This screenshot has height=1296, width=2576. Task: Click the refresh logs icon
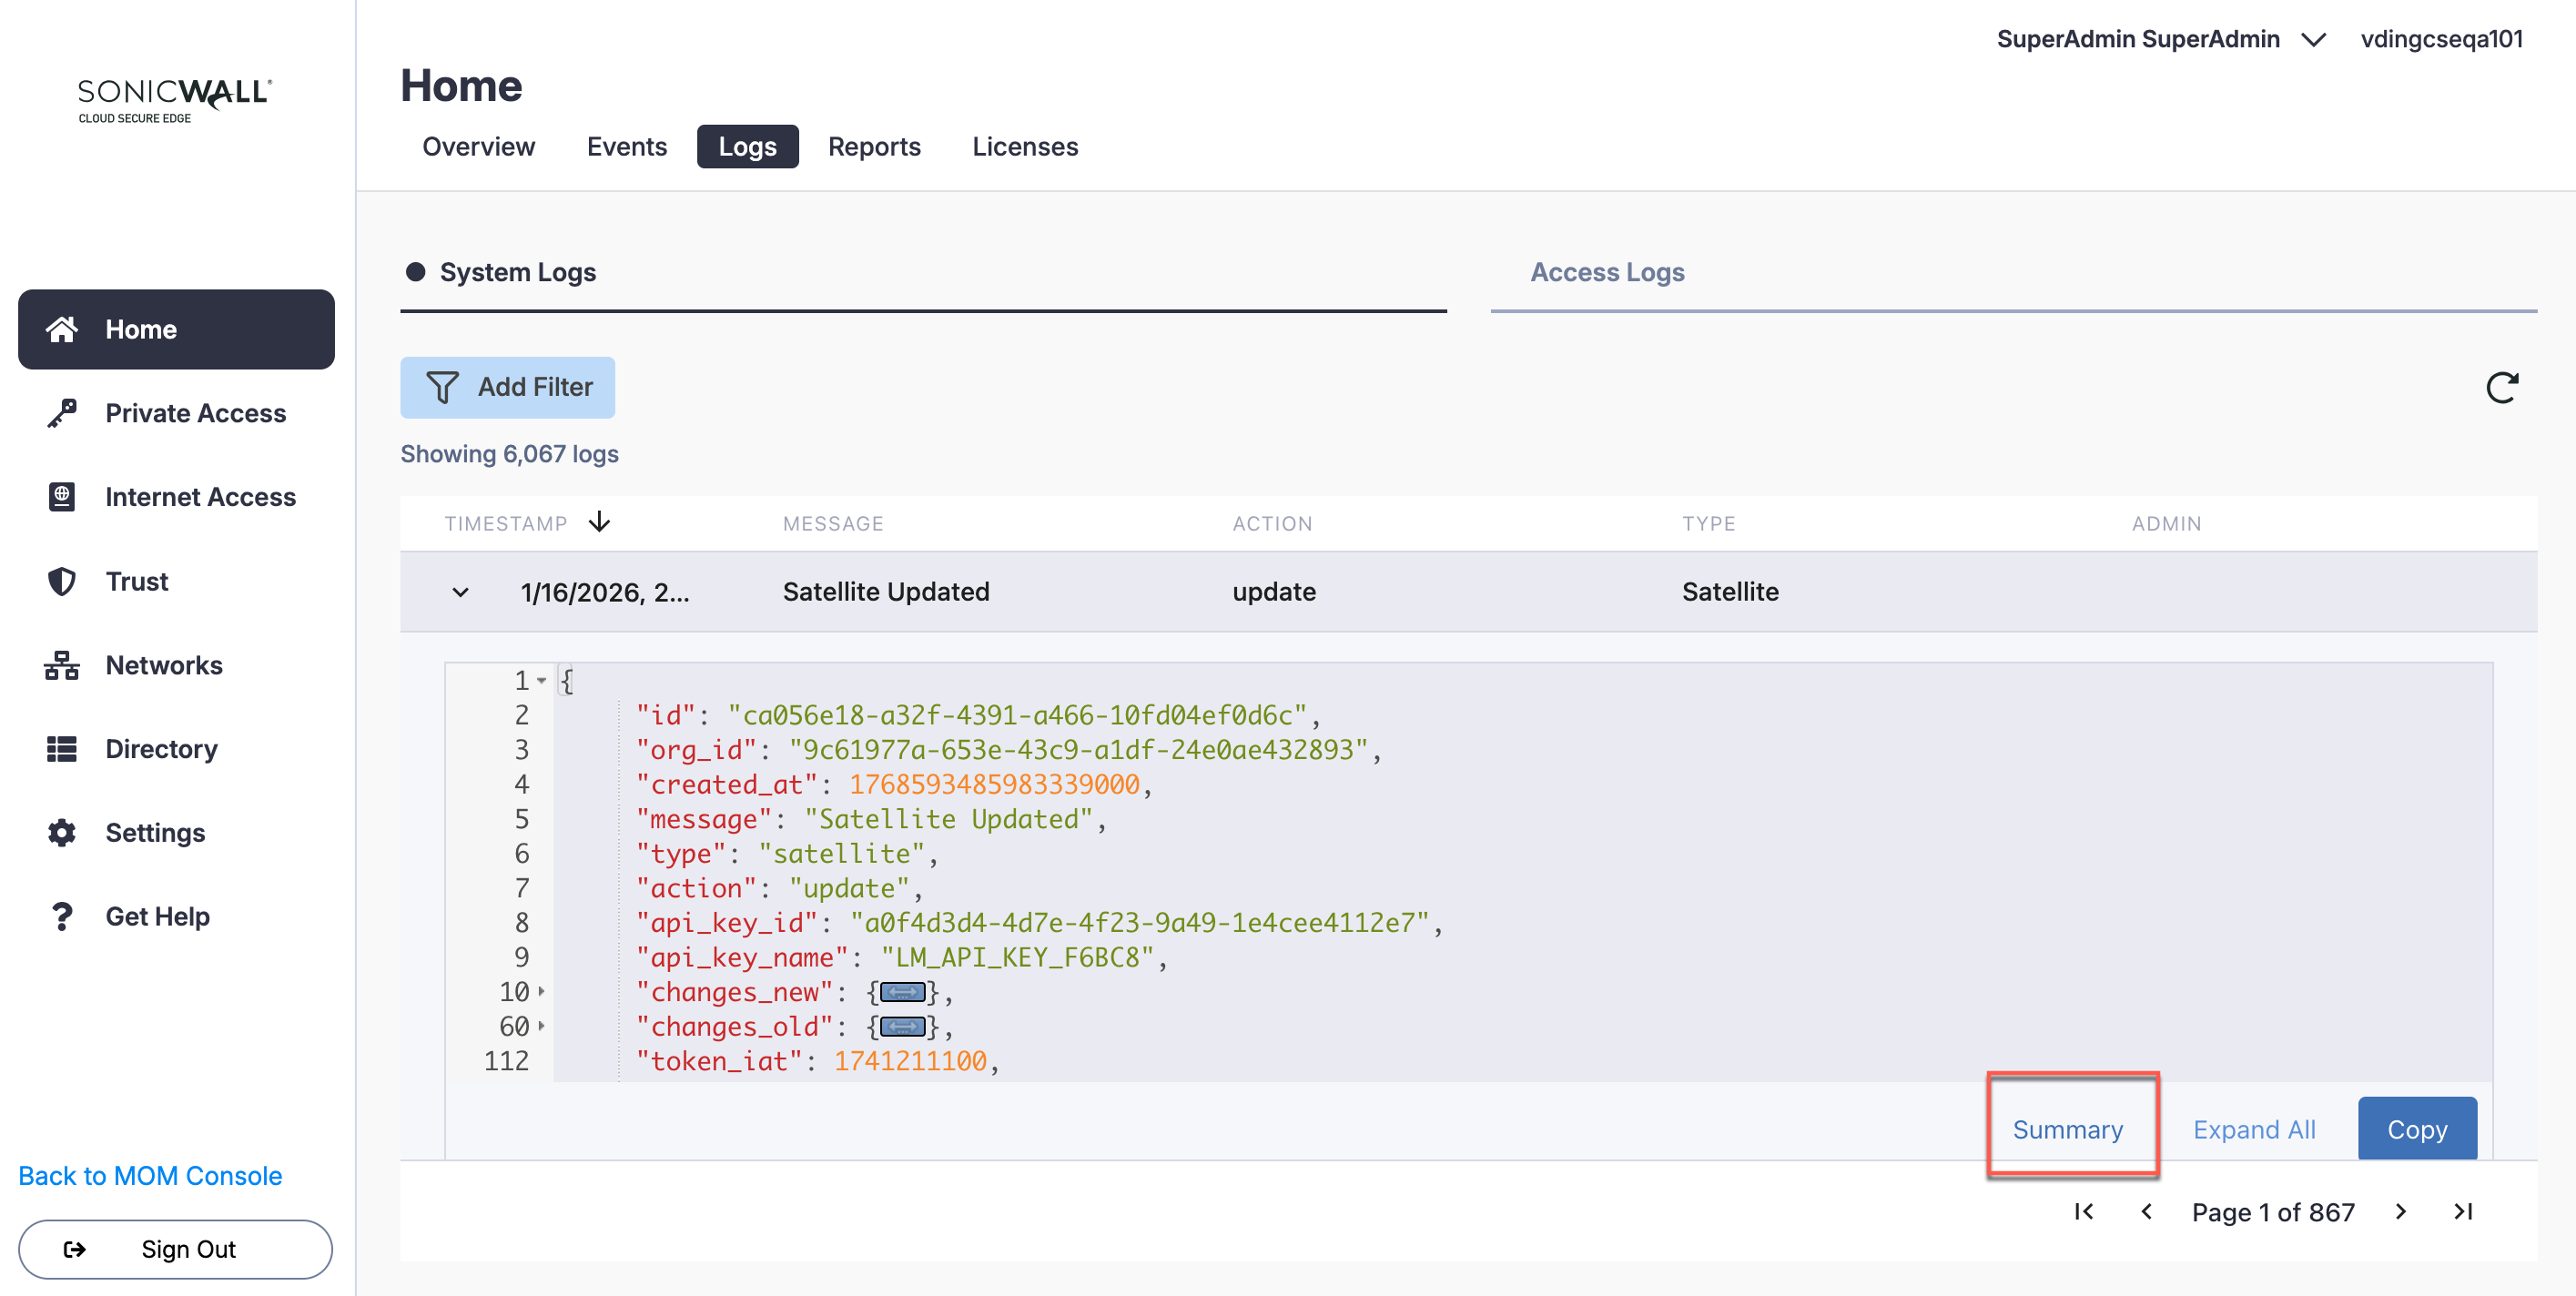(x=2501, y=387)
